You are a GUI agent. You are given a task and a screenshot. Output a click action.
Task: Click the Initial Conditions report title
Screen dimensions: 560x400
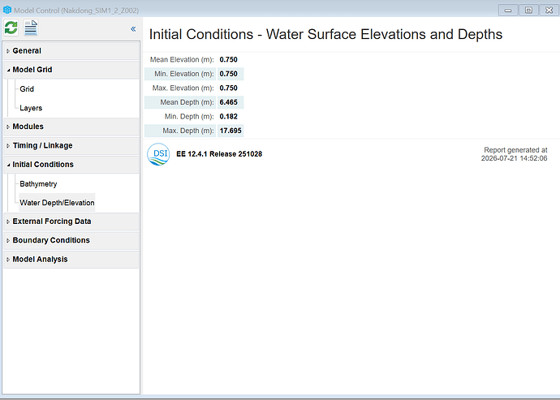coord(325,34)
